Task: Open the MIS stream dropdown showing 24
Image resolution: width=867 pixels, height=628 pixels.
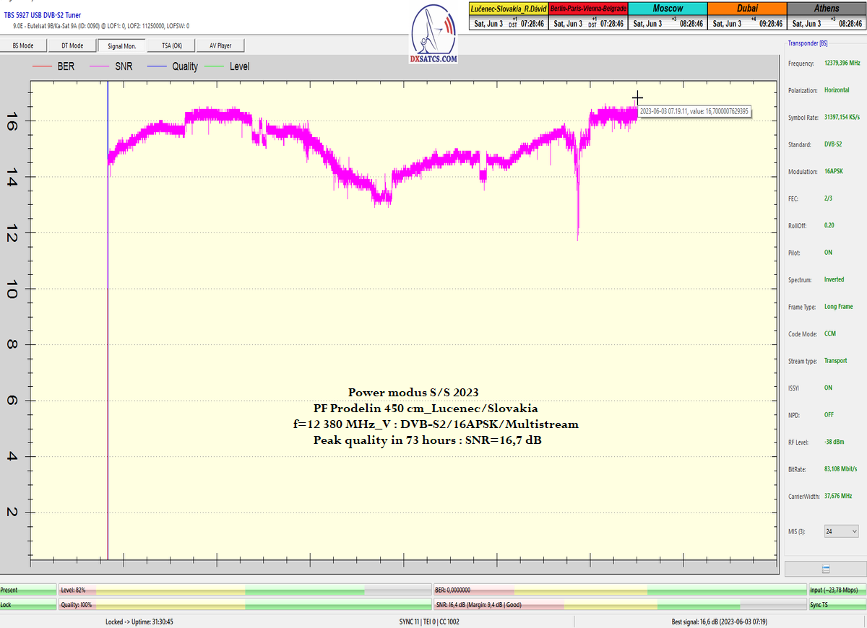Action: click(x=841, y=531)
